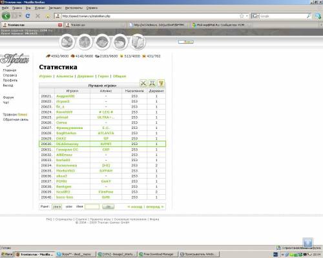Screen dimensions: 323x258
Task: Click the Stop loading X icon
Action: click(x=38, y=16)
